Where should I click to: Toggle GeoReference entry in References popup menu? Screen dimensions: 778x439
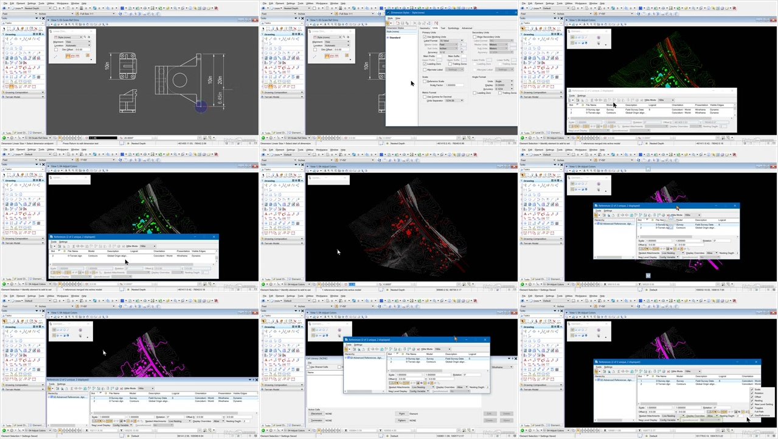762,415
